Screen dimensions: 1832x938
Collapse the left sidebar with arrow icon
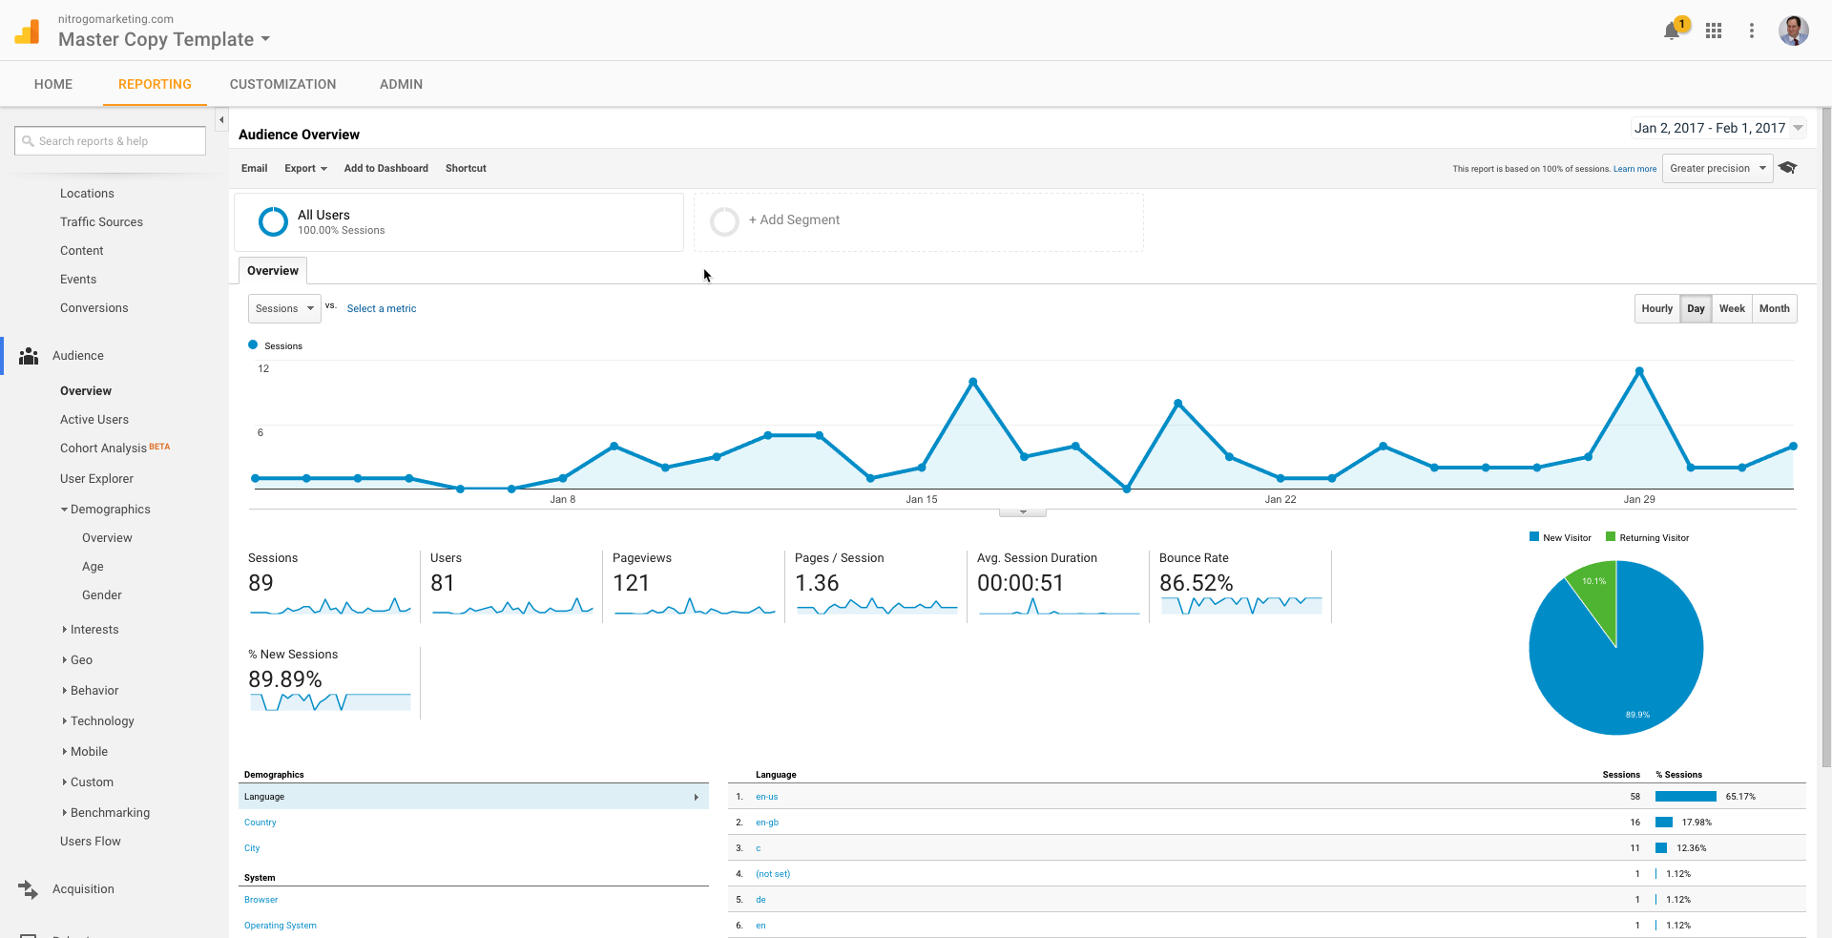coord(221,120)
